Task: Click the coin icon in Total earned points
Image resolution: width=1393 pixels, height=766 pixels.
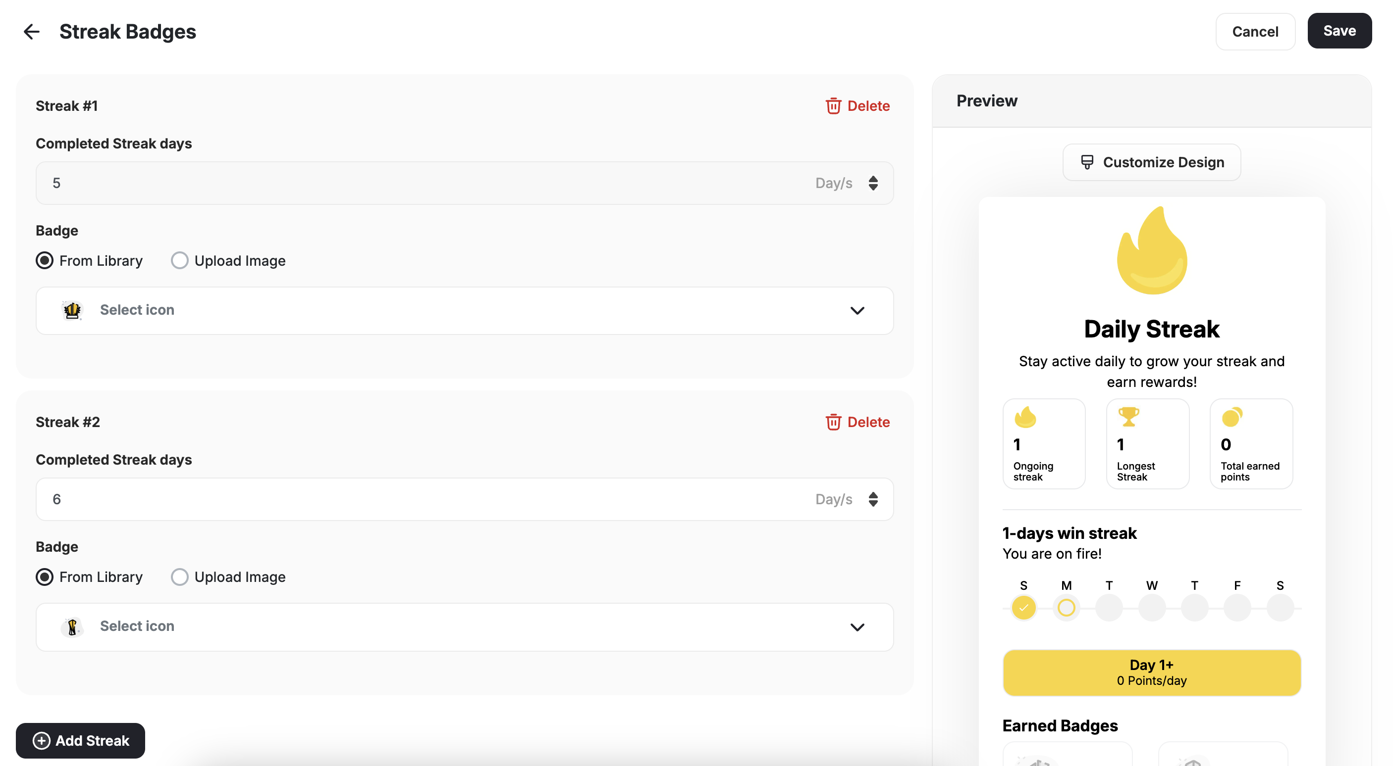Action: click(1232, 417)
